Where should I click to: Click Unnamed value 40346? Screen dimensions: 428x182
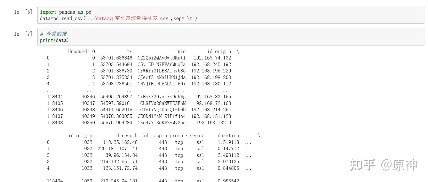pyautogui.click(x=88, y=97)
